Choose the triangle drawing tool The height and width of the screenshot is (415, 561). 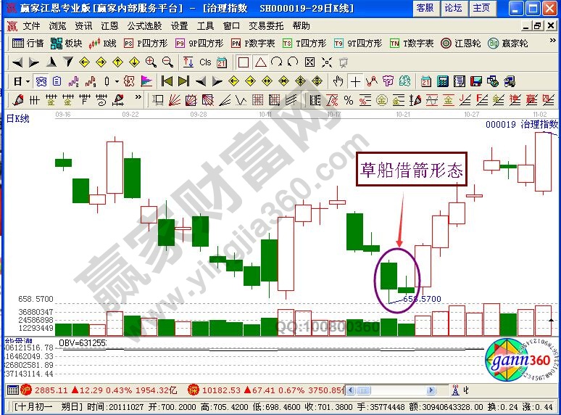(260, 62)
